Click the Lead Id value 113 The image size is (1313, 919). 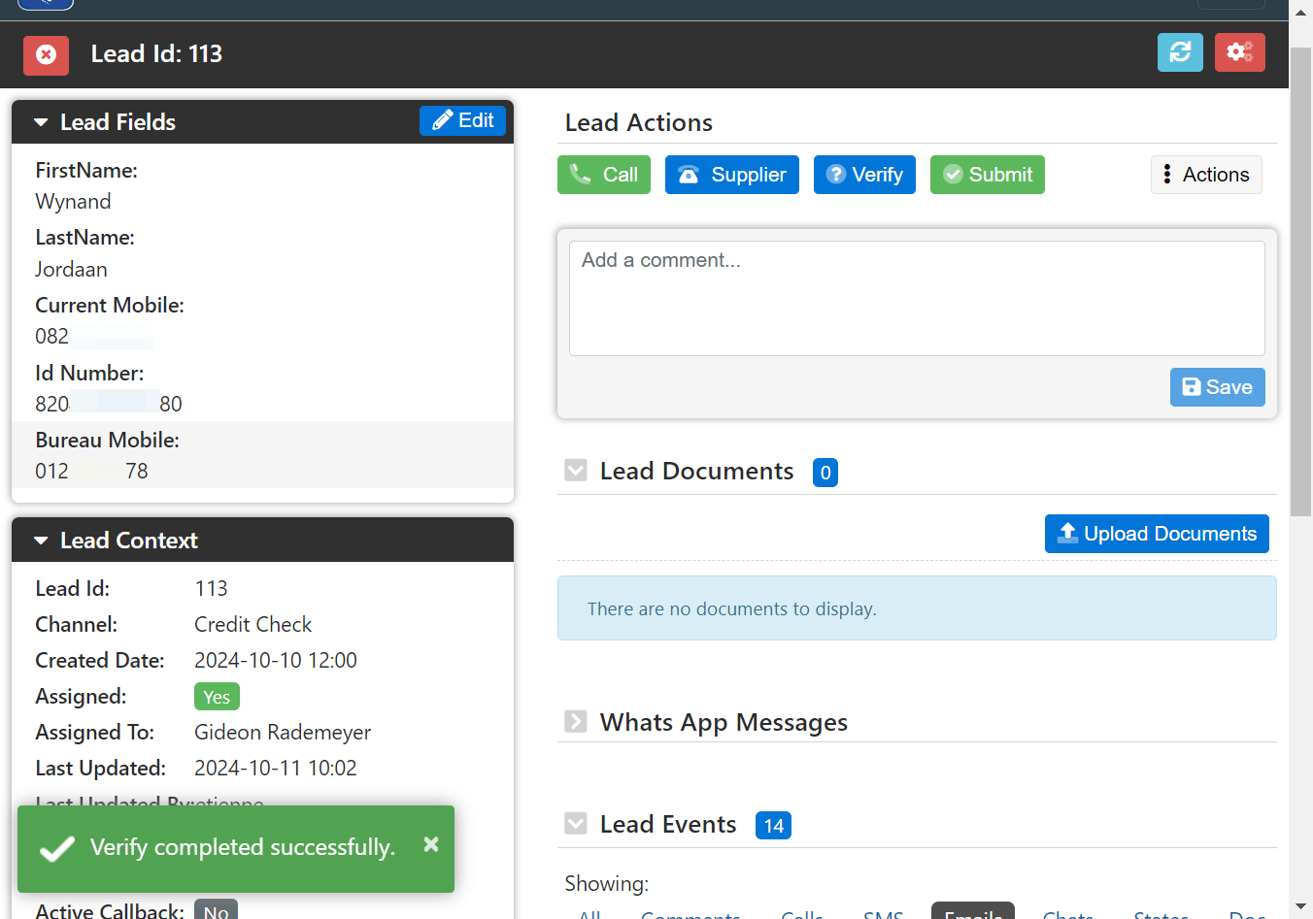coord(211,589)
